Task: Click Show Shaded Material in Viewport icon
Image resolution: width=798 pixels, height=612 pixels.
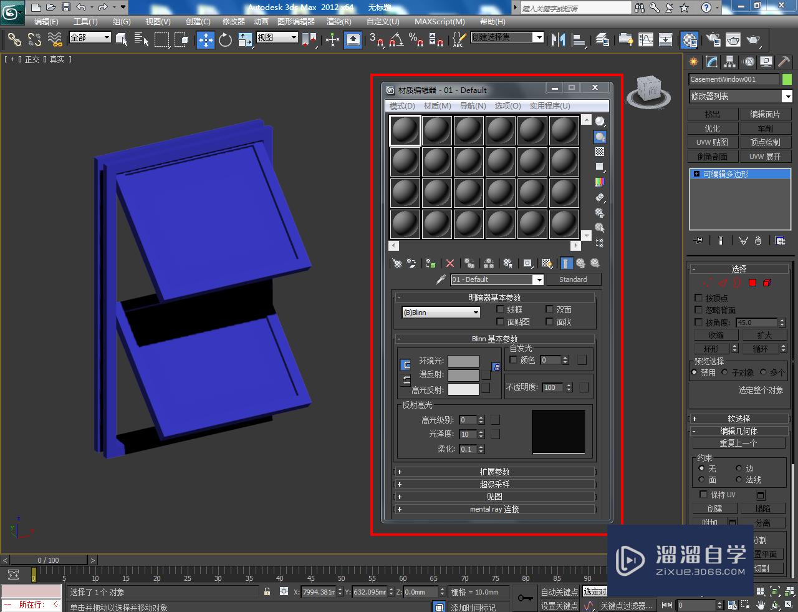Action: click(x=547, y=263)
